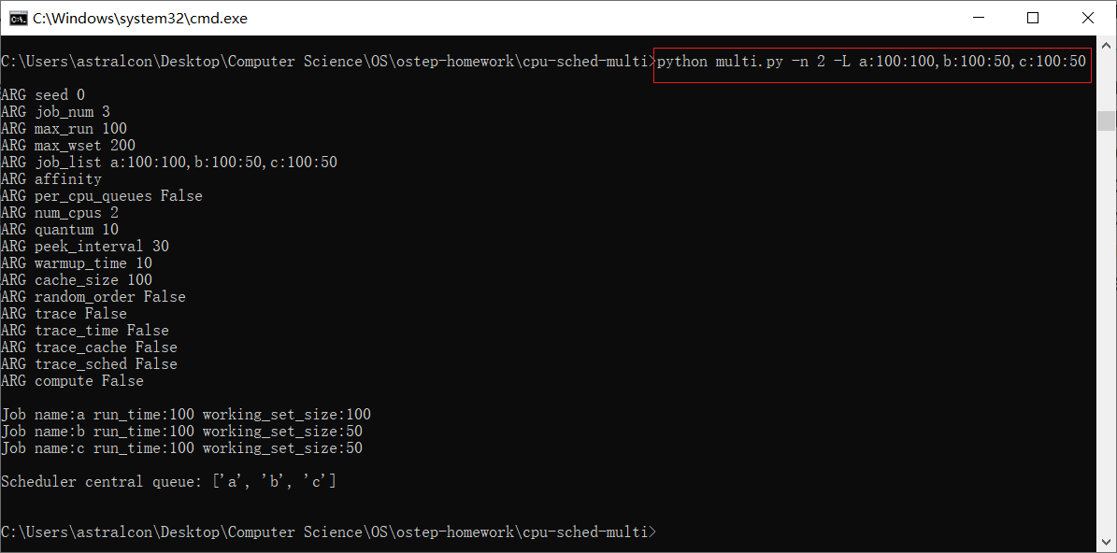
Task: Minimize the command prompt window
Action: pos(978,19)
